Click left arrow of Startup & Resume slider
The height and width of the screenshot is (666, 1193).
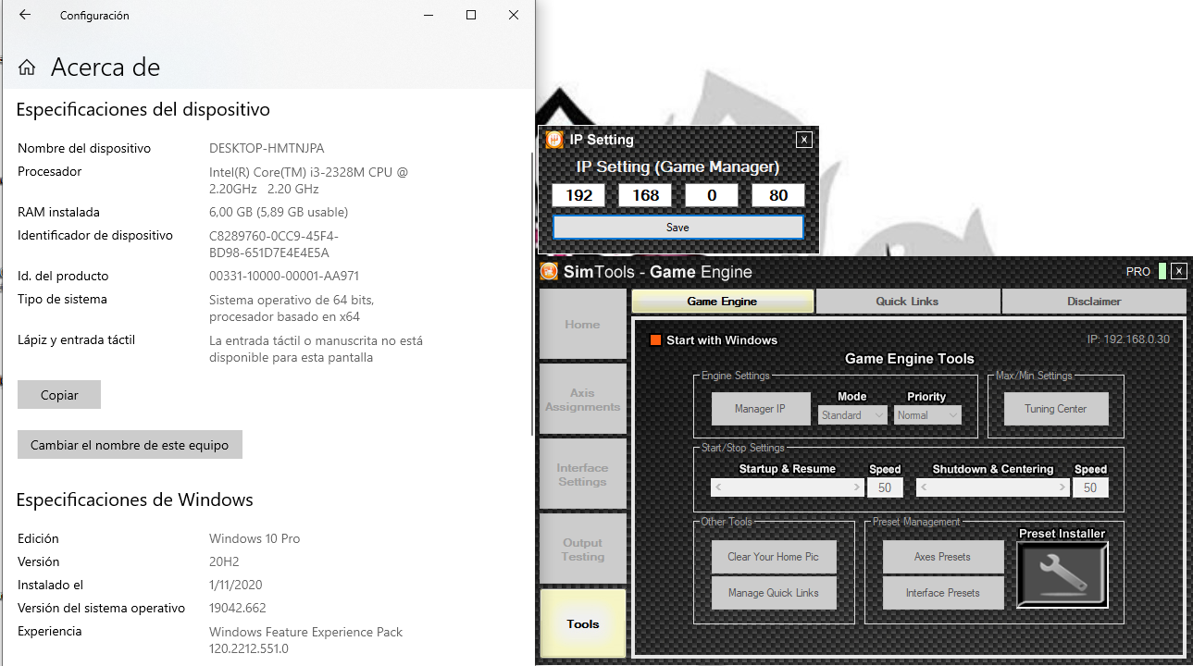point(719,487)
